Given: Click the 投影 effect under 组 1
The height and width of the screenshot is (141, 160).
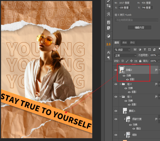Looking at the screenshot, I should tap(134, 104).
